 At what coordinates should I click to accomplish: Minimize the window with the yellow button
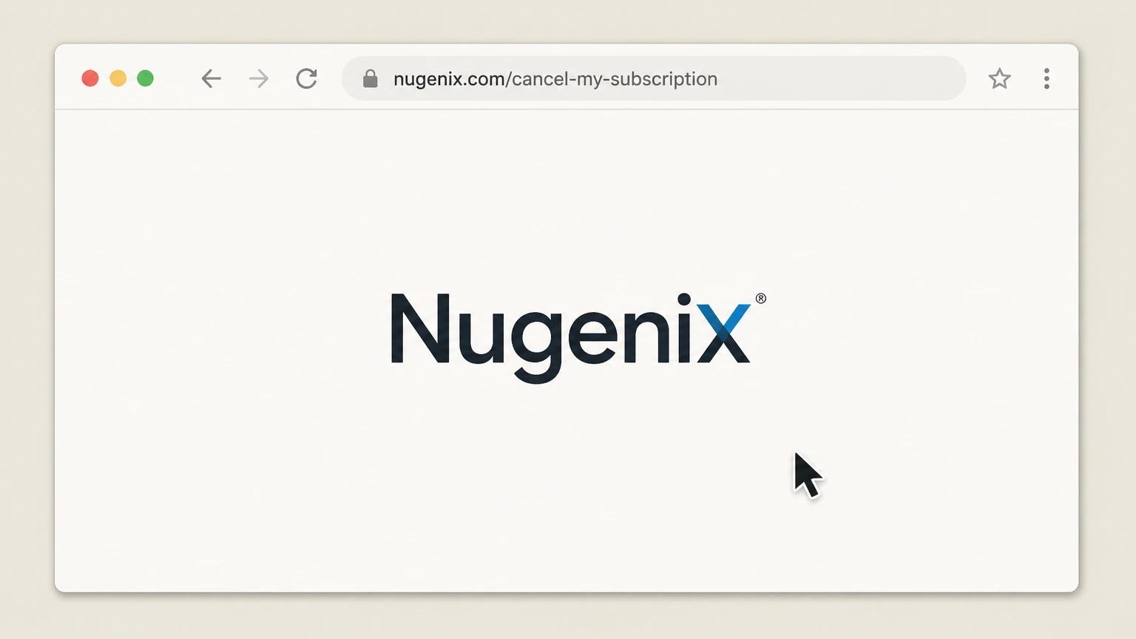coord(118,78)
